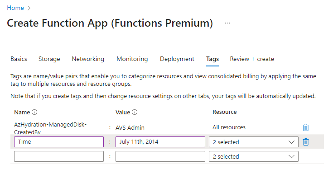Click the empty tag name field
333x169 pixels.
pos(59,156)
